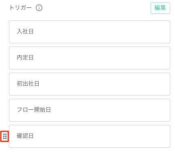Screen dimensions: 175x153
Task: Grab the drag handle next to 確認日
Action: tap(5, 136)
